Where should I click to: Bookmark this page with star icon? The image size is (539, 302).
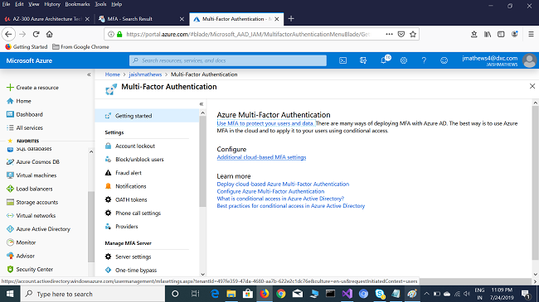pos(413,34)
